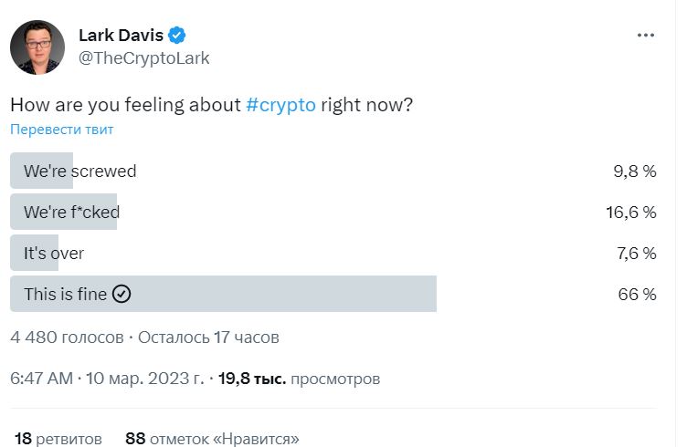Image resolution: width=687 pixels, height=447 pixels.
Task: Click the blue verified badge
Action: [177, 36]
